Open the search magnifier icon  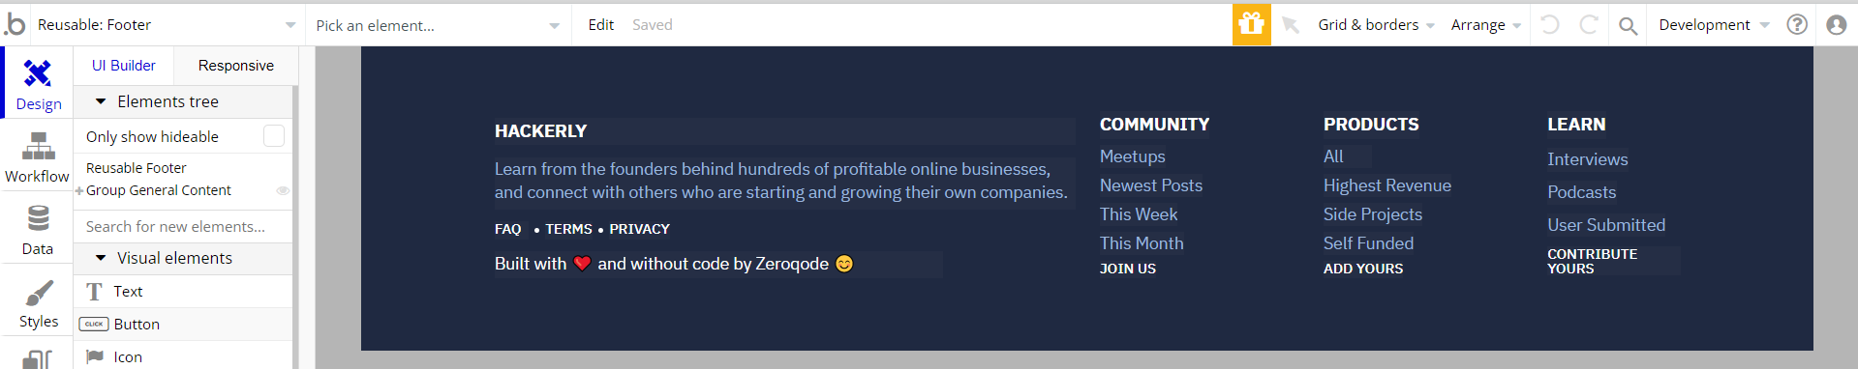[1628, 25]
